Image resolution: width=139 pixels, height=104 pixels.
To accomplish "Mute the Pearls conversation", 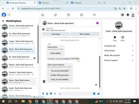I will pos(115,37).
